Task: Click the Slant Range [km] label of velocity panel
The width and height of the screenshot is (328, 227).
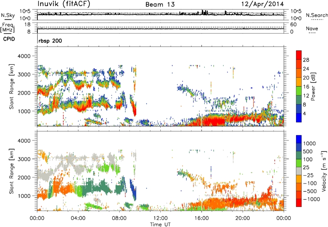Action: point(11,171)
